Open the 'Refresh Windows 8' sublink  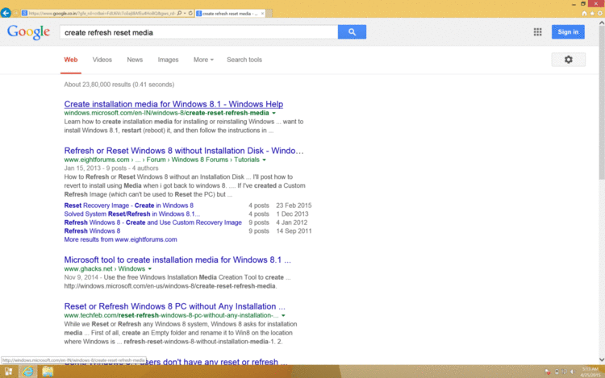(x=92, y=231)
